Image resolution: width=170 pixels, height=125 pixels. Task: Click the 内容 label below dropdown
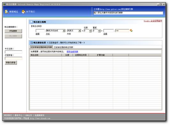coord(69,34)
